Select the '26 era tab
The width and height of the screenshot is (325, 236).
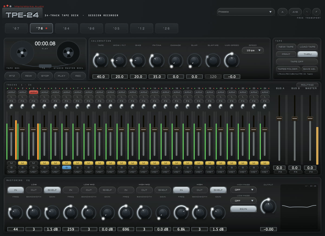tap(167, 28)
